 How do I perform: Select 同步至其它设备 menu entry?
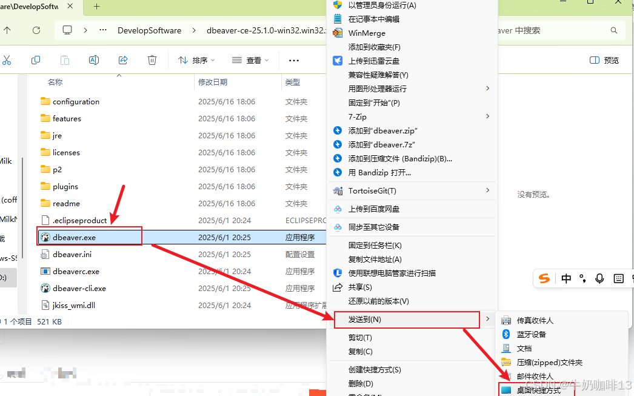click(412, 227)
